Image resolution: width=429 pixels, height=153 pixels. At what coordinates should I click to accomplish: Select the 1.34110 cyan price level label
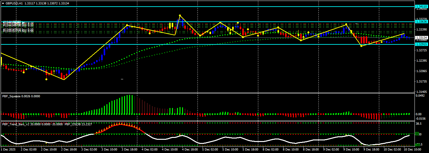[421, 6]
